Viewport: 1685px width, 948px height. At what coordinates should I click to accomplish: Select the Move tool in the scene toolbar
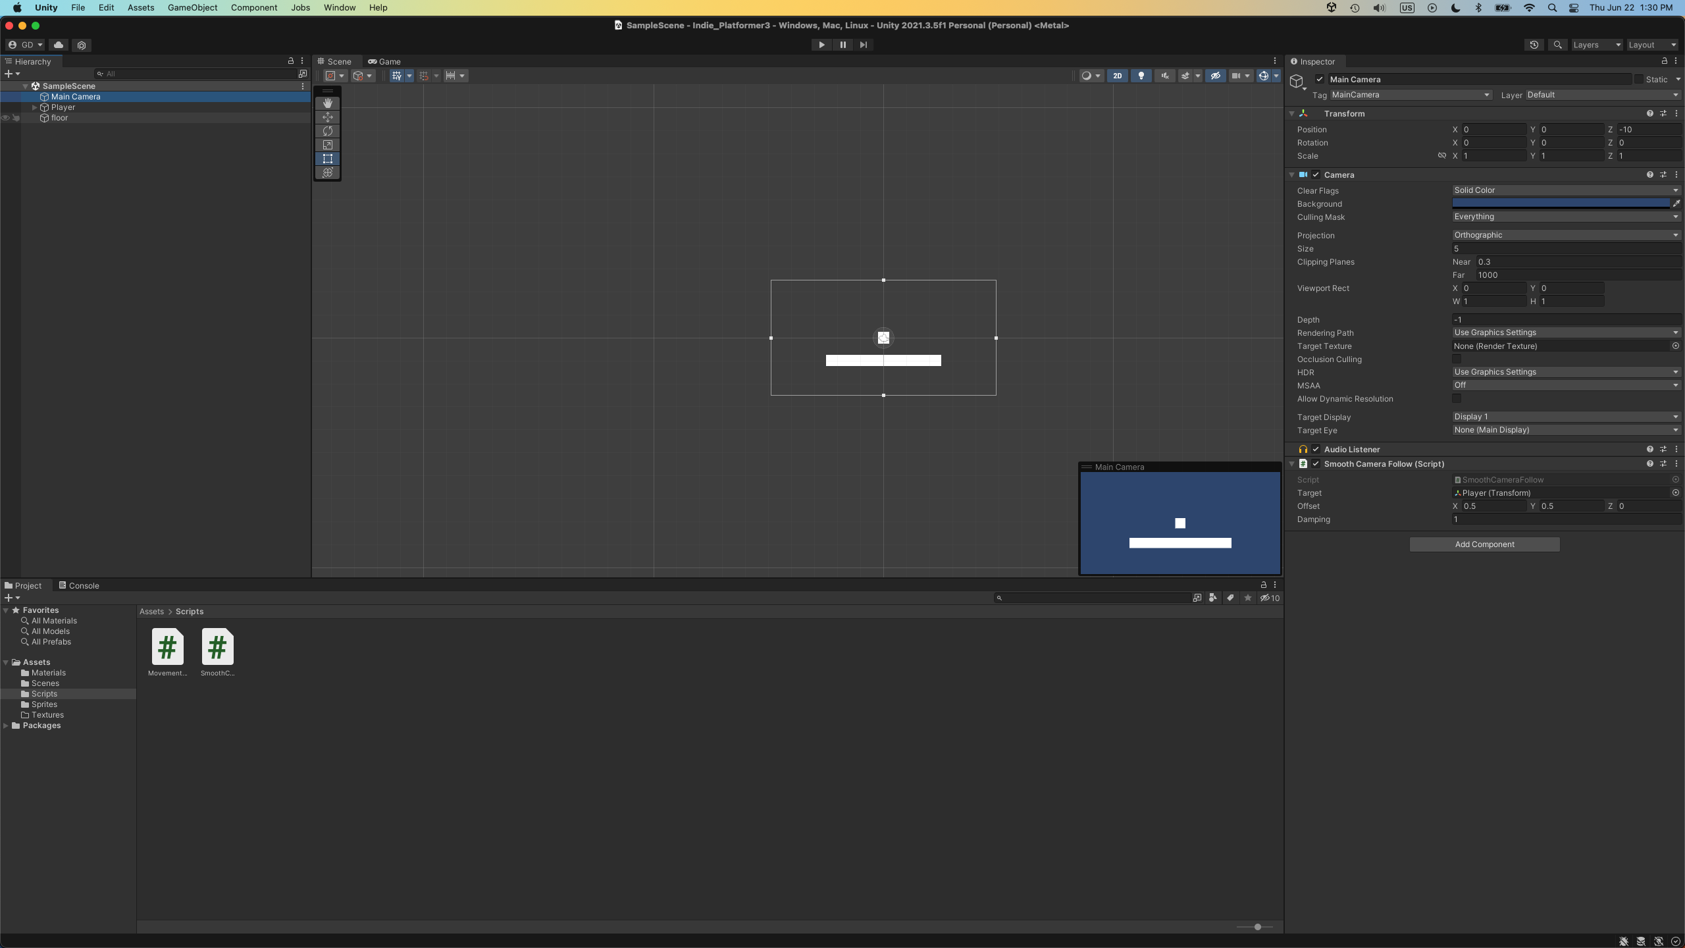tap(327, 117)
